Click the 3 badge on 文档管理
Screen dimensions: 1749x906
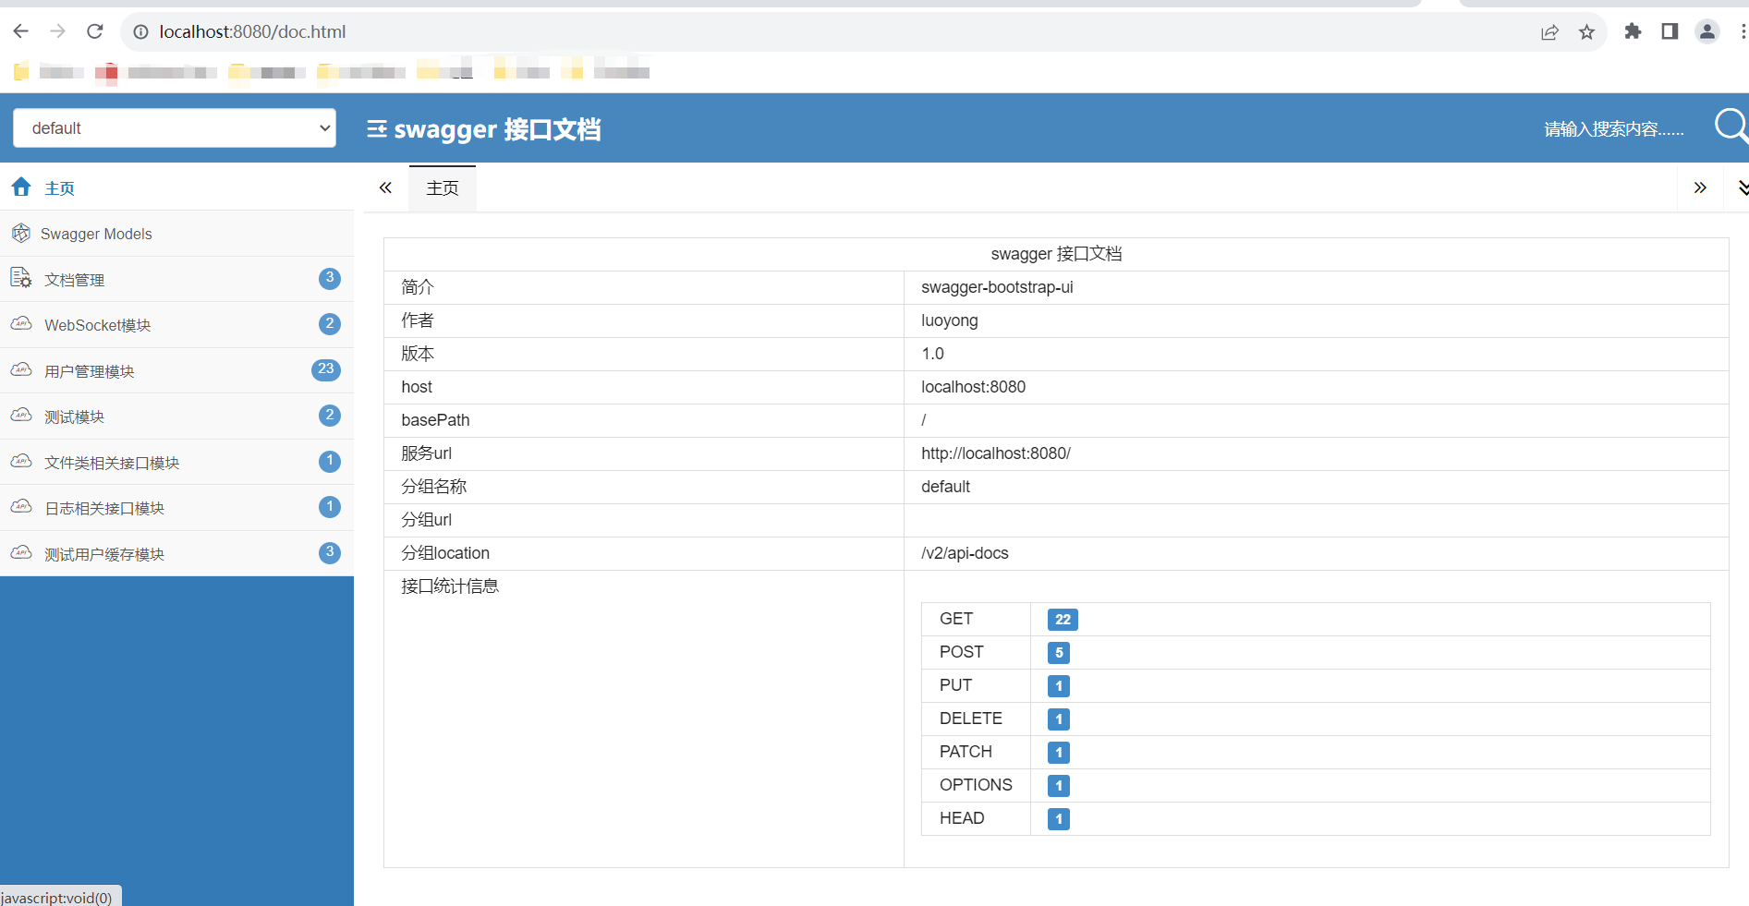click(330, 278)
